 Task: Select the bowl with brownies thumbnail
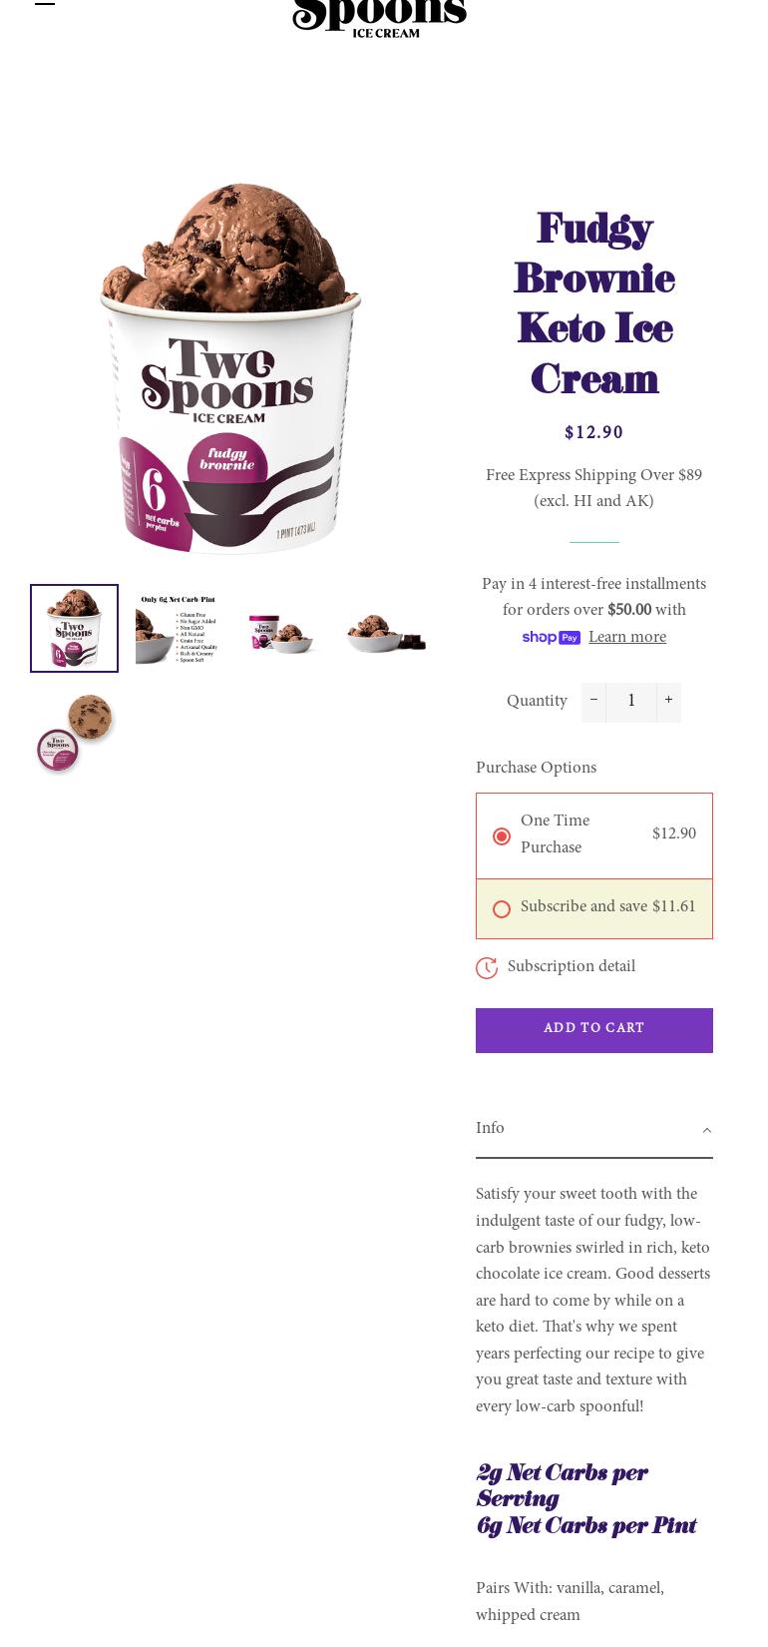(x=386, y=629)
